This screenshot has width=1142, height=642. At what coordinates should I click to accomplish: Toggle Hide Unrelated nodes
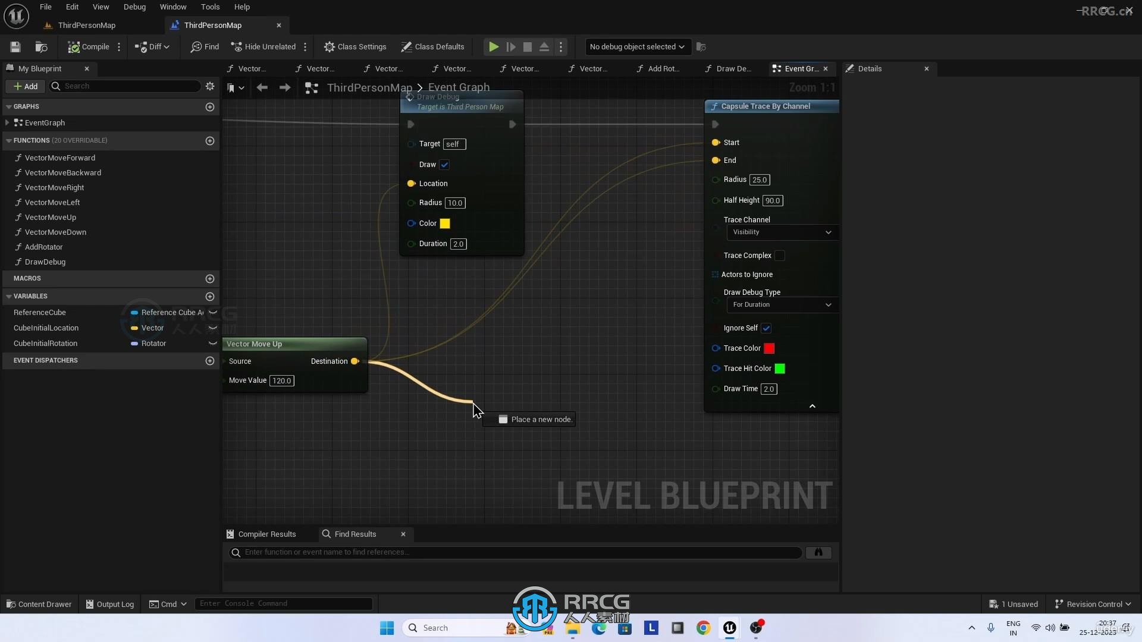[263, 47]
